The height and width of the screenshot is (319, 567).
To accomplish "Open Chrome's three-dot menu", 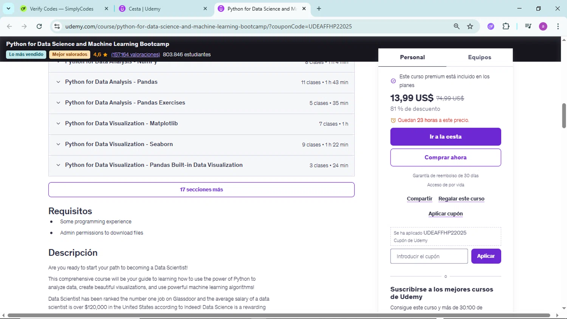I will point(558,26).
